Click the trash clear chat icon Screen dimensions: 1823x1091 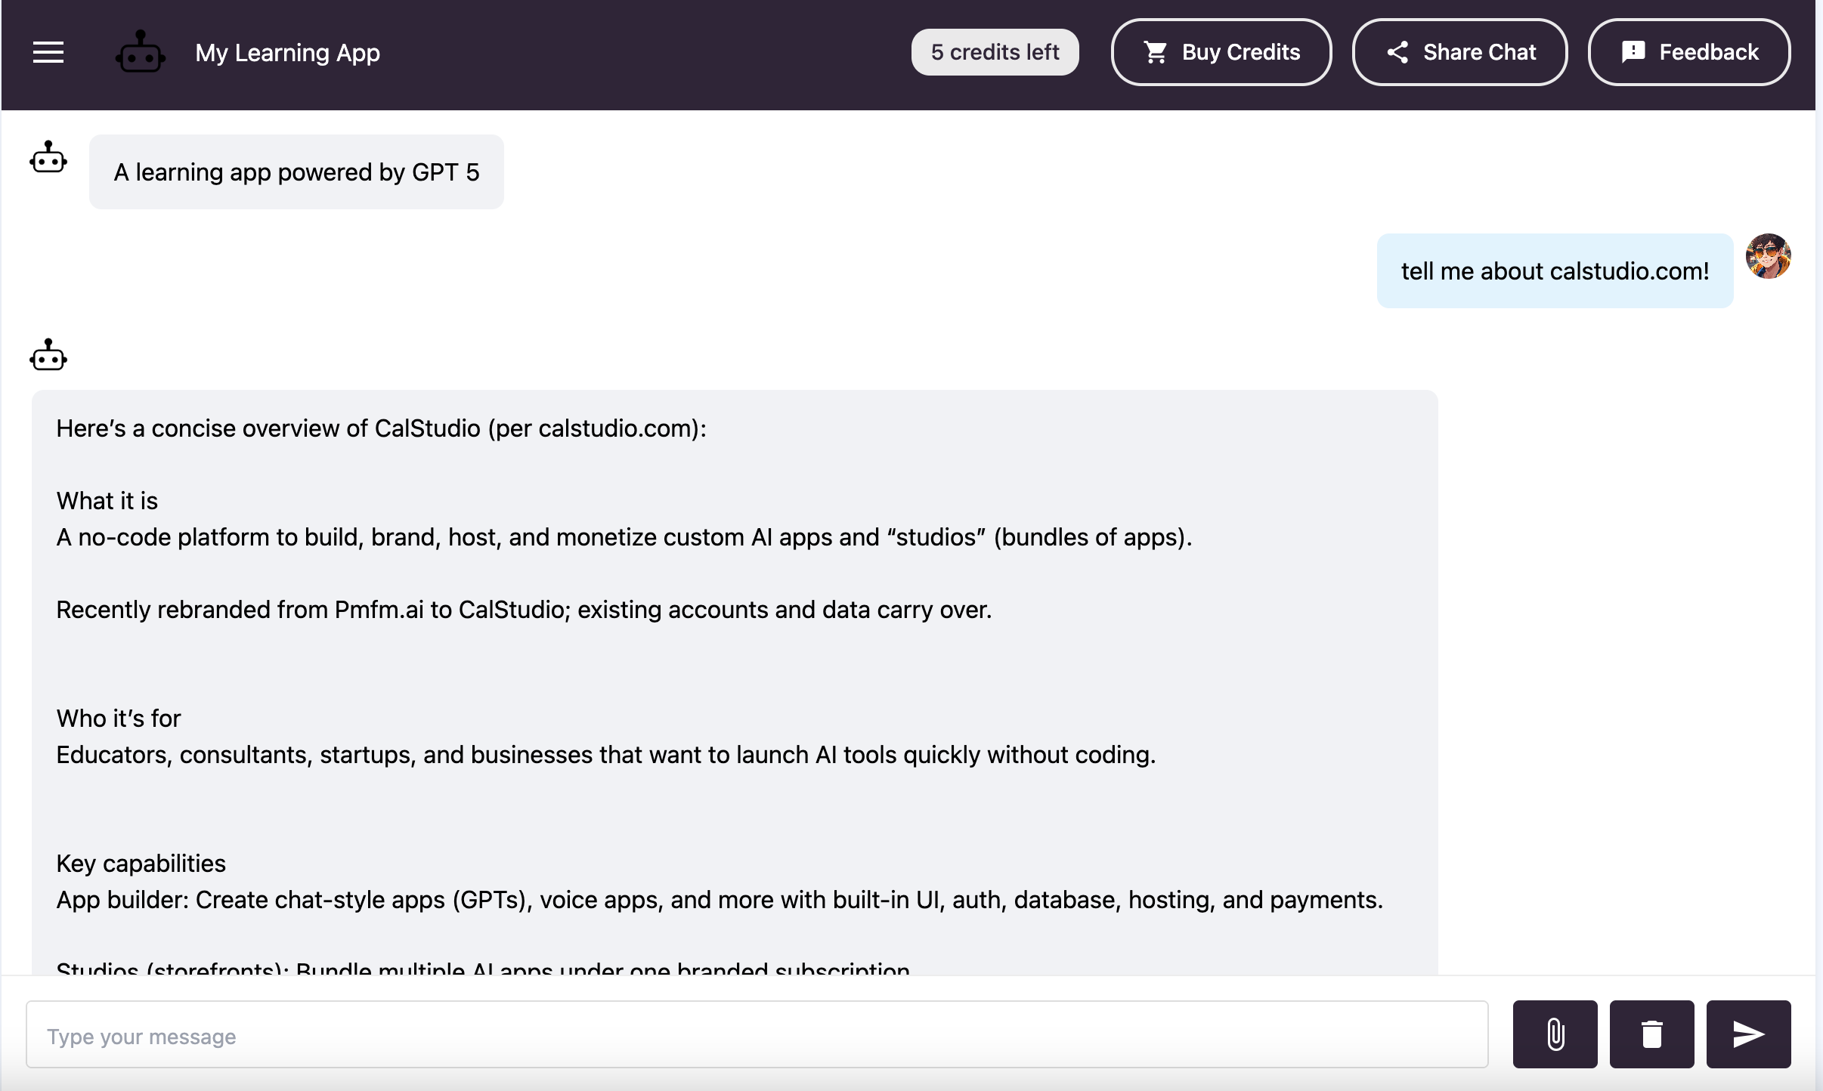(1651, 1034)
